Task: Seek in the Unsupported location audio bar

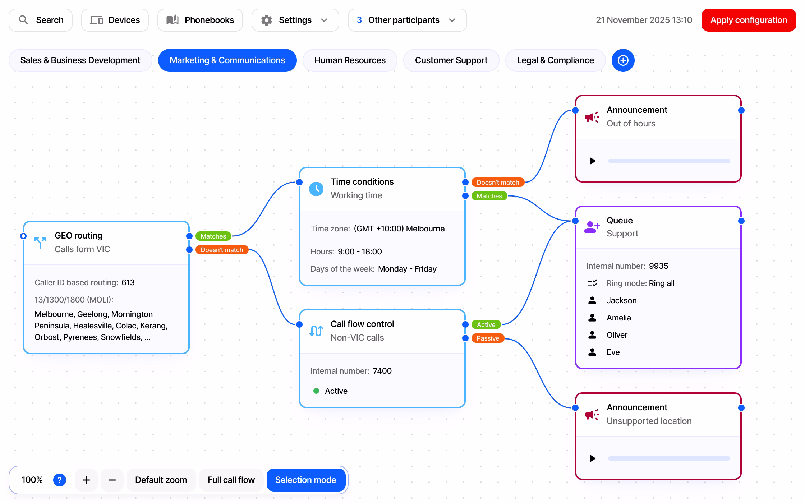Action: 669,458
